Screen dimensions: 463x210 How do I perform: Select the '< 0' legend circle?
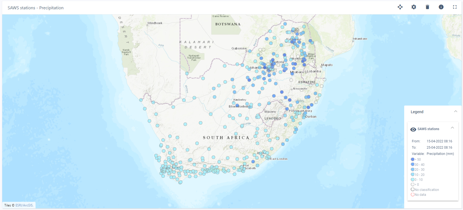pyautogui.click(x=413, y=184)
